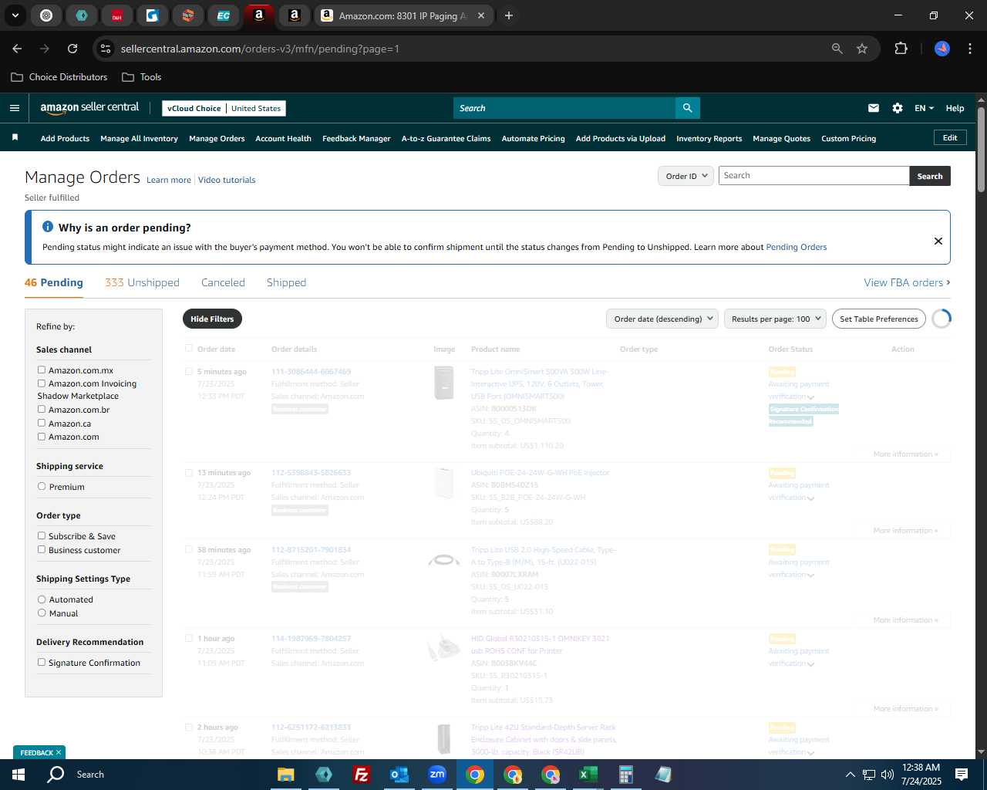
Task: Check the Signature Confirmation filter
Action: (x=42, y=662)
